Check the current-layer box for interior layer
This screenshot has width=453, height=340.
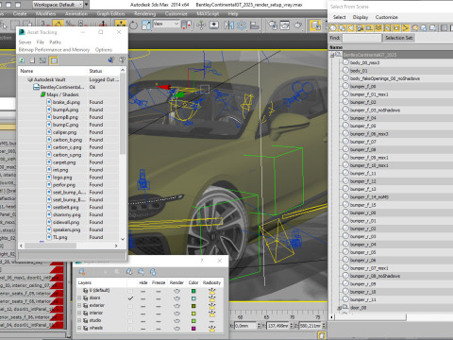click(130, 313)
